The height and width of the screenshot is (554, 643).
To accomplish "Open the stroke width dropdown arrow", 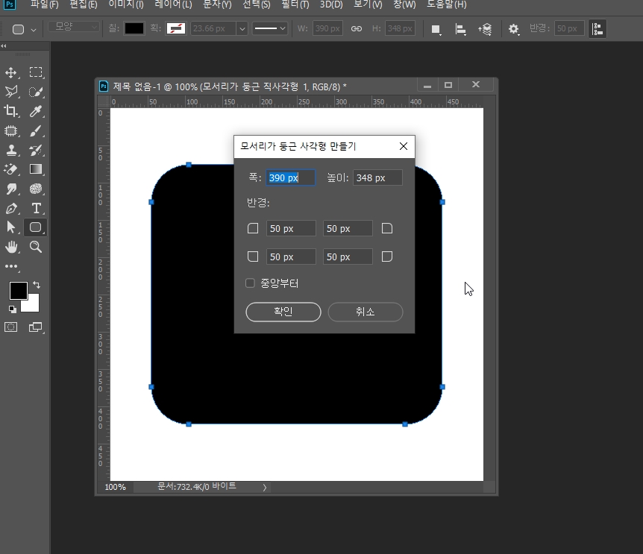I will (242, 28).
